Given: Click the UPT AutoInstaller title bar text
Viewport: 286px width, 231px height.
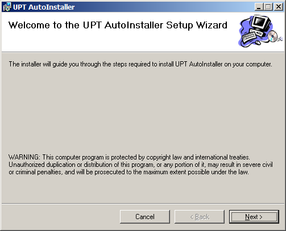Looking at the screenshot, I should [44, 7].
